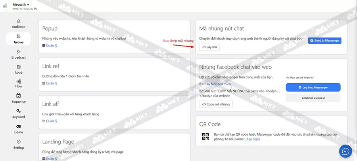Click the page ID number text
The height and width of the screenshot is (161, 357).
coord(23,9)
